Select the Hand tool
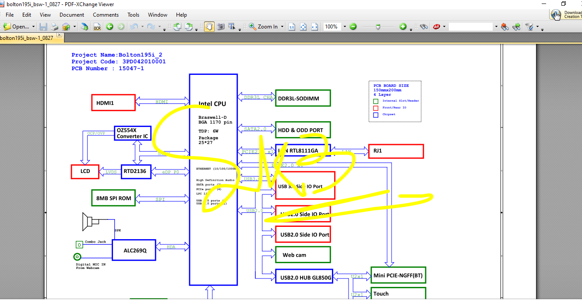The image size is (582, 300). click(209, 27)
